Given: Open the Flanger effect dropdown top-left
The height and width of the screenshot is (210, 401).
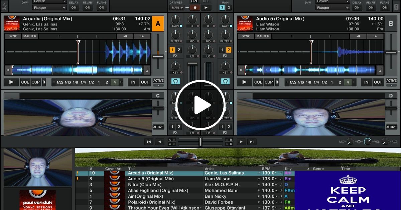Looking at the screenshot, I should pyautogui.click(x=49, y=7).
